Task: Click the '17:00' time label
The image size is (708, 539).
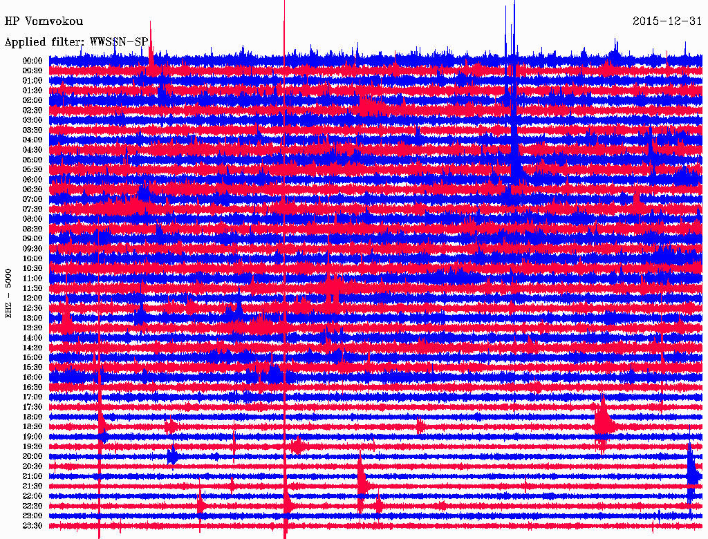Action: 32,397
